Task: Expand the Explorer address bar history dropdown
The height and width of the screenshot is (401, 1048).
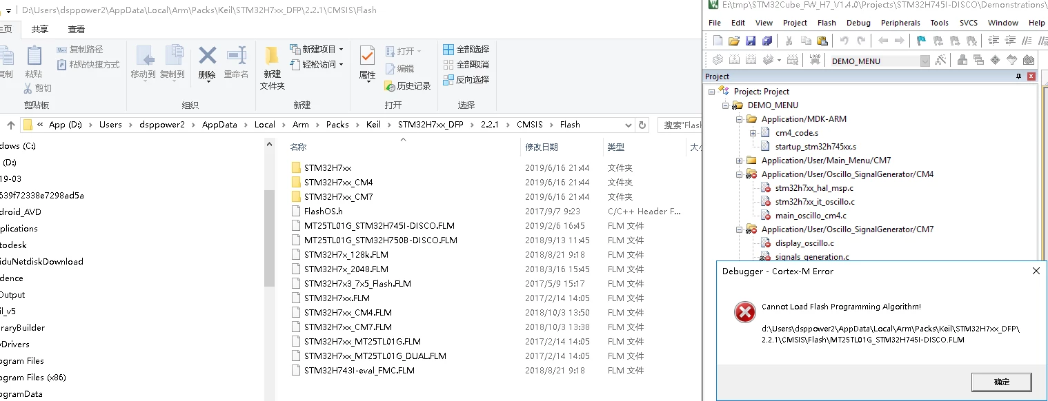Action: [x=628, y=125]
